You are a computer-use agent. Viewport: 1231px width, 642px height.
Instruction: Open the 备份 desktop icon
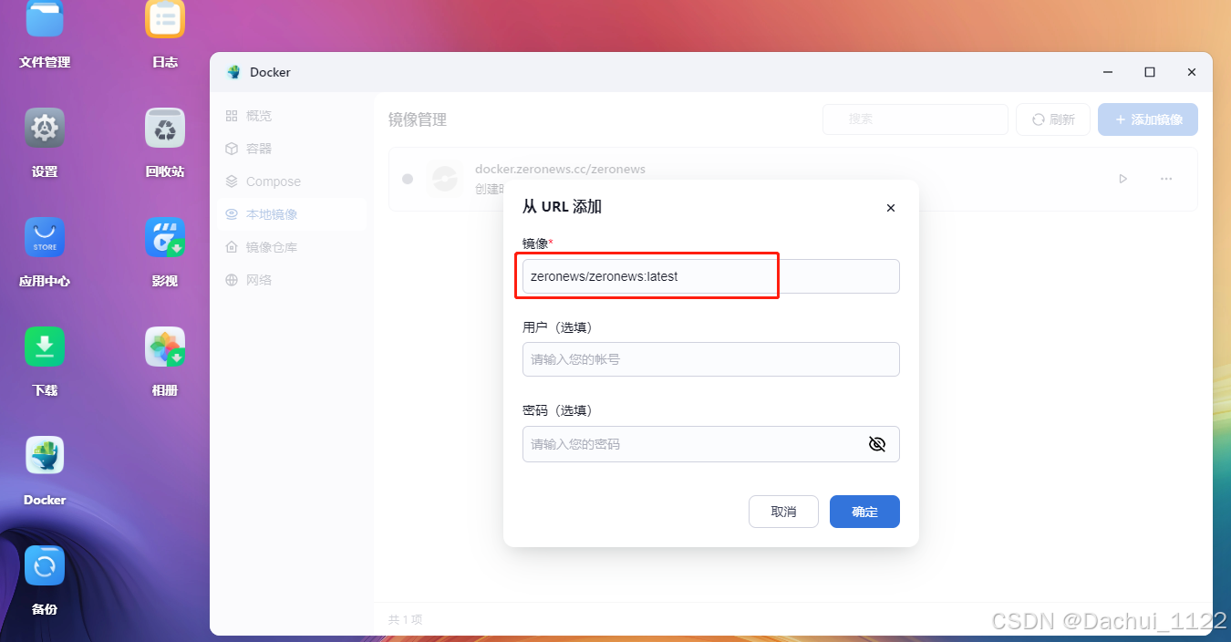tap(45, 565)
